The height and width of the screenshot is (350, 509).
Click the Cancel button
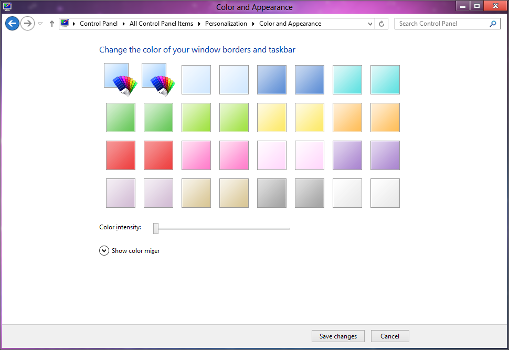390,336
